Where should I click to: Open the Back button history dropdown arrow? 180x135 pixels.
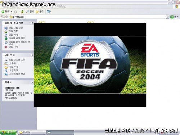12,12
